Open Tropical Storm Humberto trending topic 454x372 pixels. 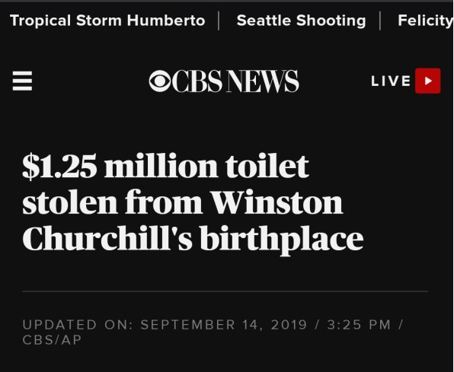pyautogui.click(x=107, y=21)
